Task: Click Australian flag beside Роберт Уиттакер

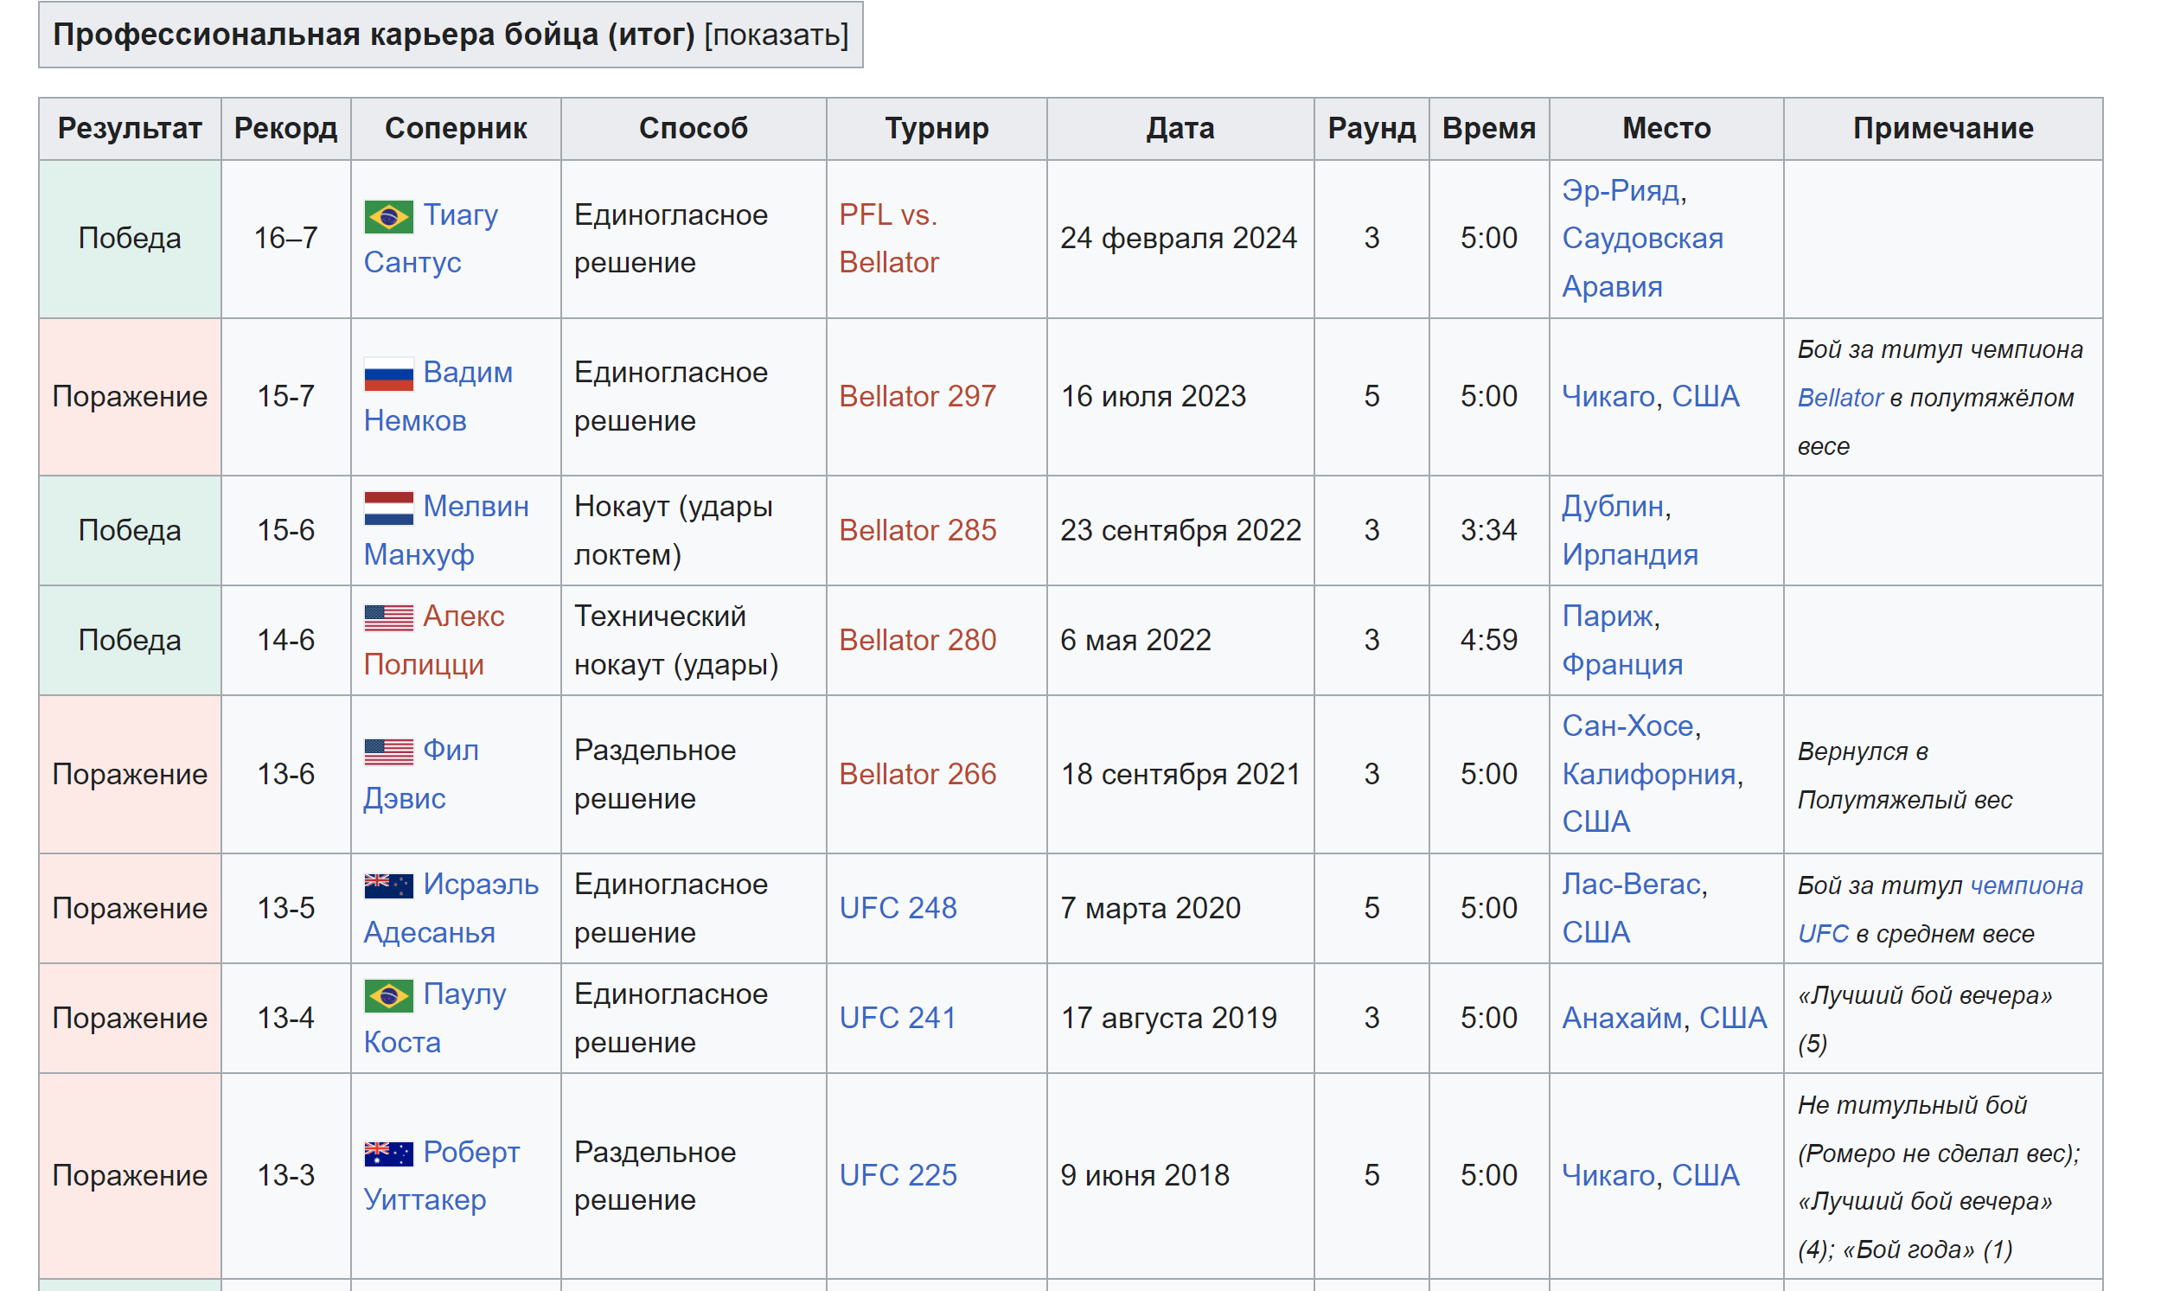Action: coord(388,1154)
